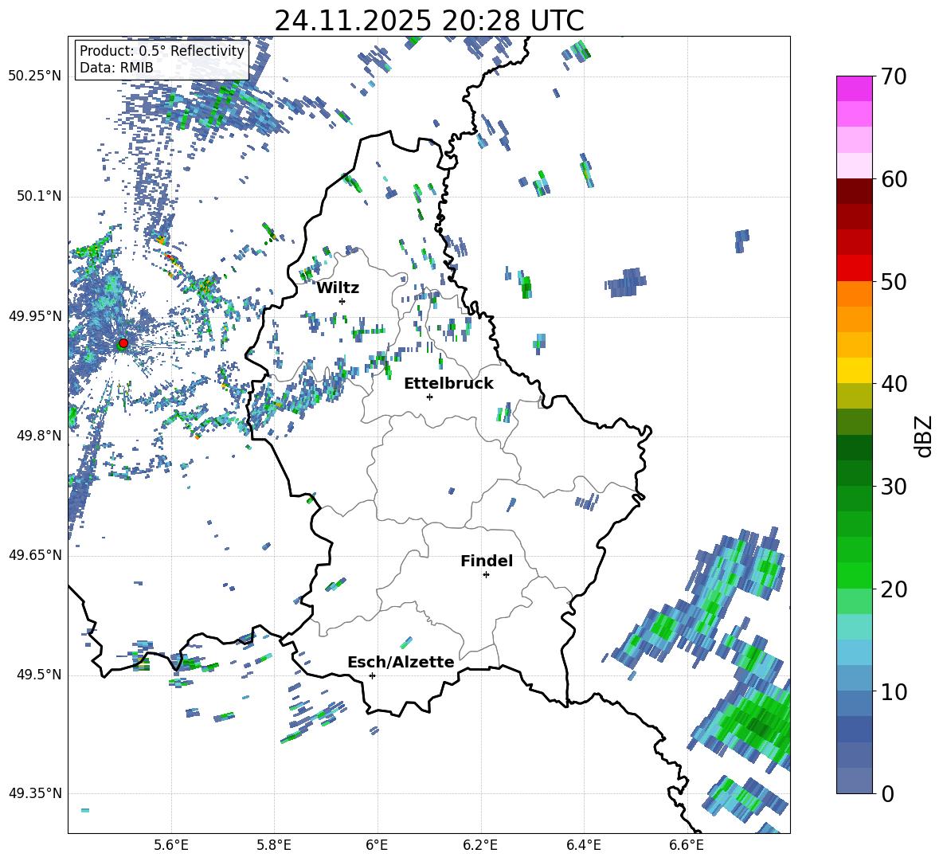Click longitude label 6.4°E
943x861 pixels.
(583, 846)
